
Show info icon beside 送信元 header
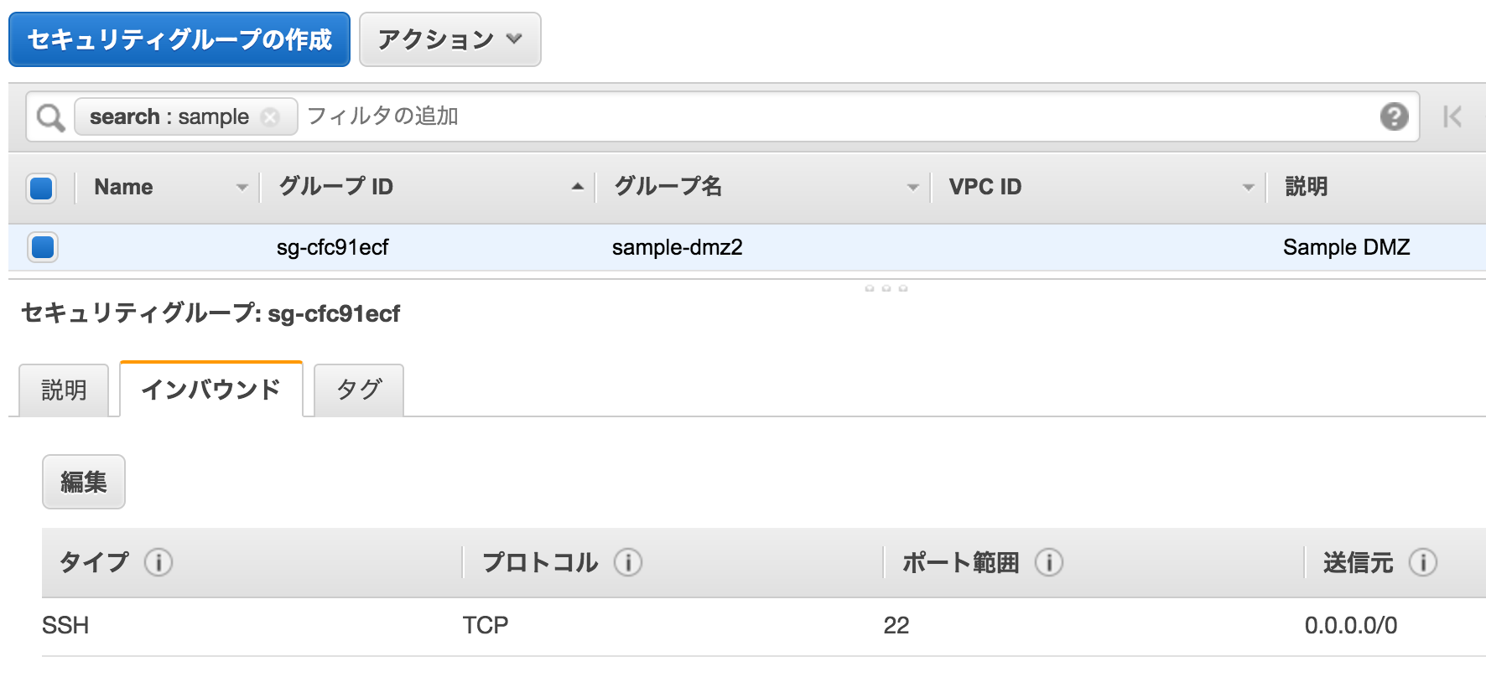[x=1423, y=561]
